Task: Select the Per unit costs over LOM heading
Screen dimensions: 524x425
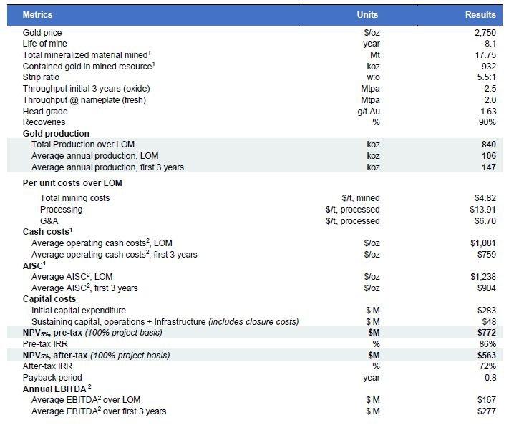Action: [72, 183]
